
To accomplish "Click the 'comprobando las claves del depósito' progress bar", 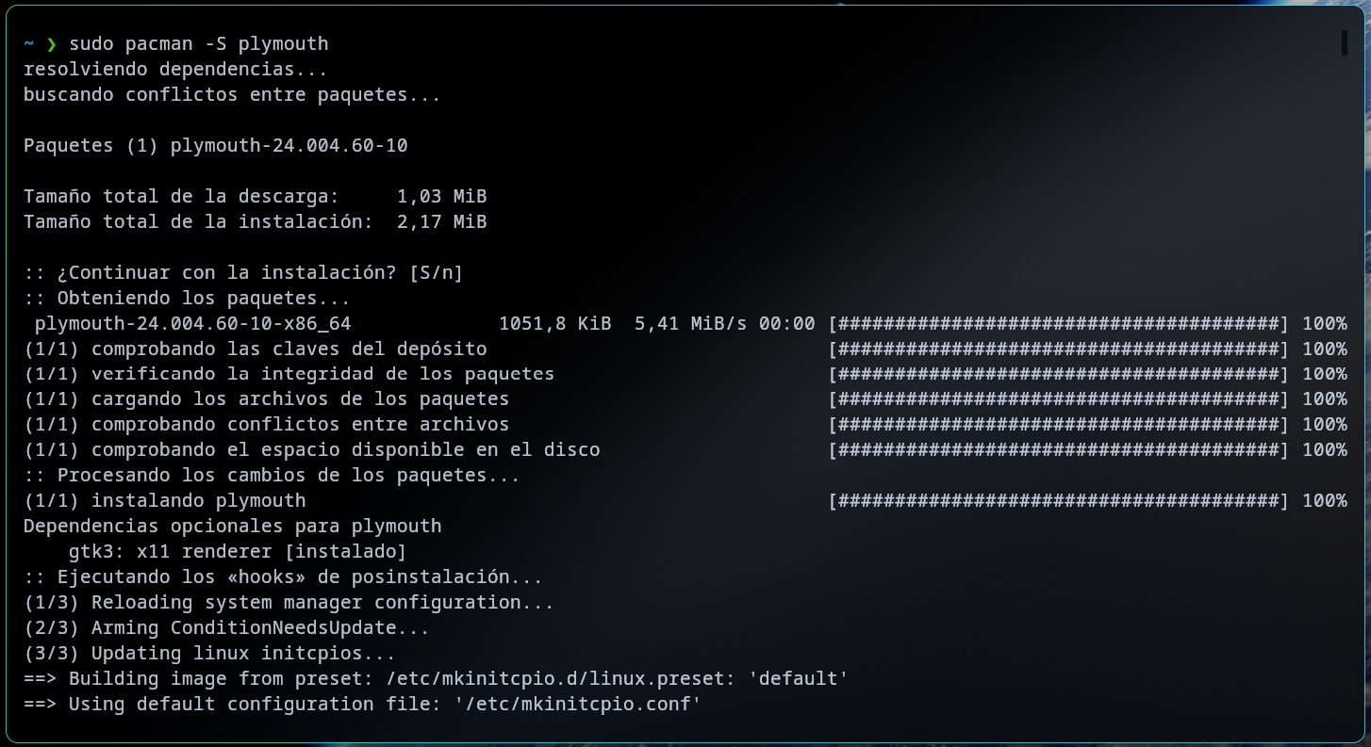I will (1058, 349).
